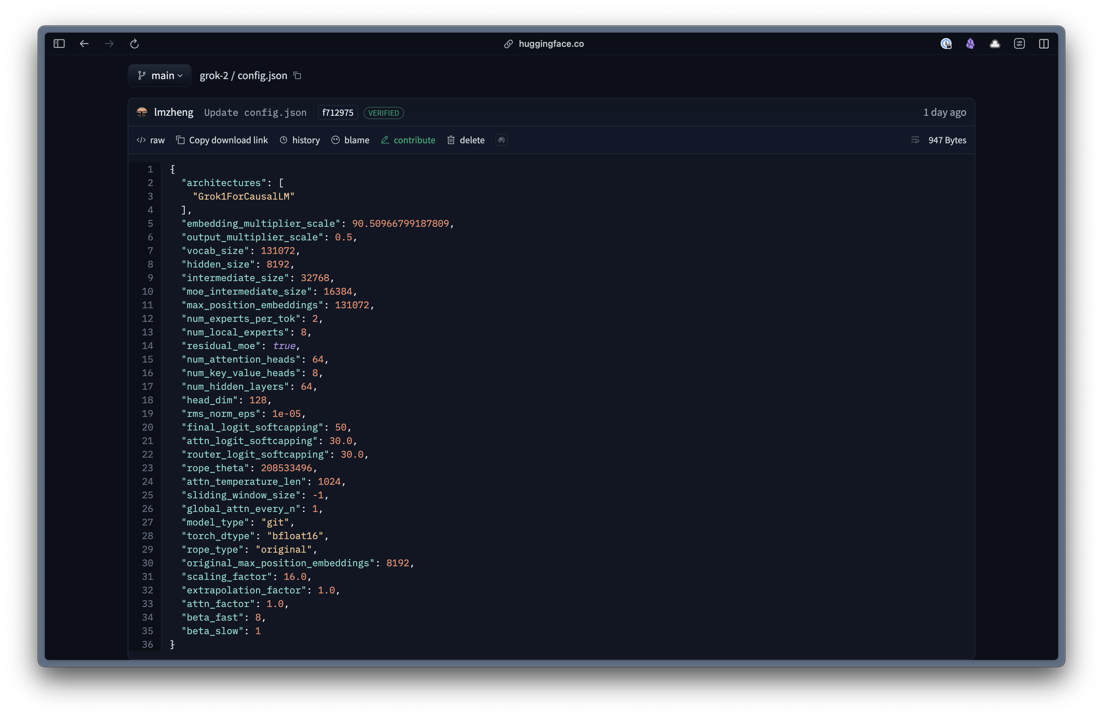This screenshot has height=717, width=1103.
Task: Click the value 32768 of intermediate_size
Action: click(315, 278)
